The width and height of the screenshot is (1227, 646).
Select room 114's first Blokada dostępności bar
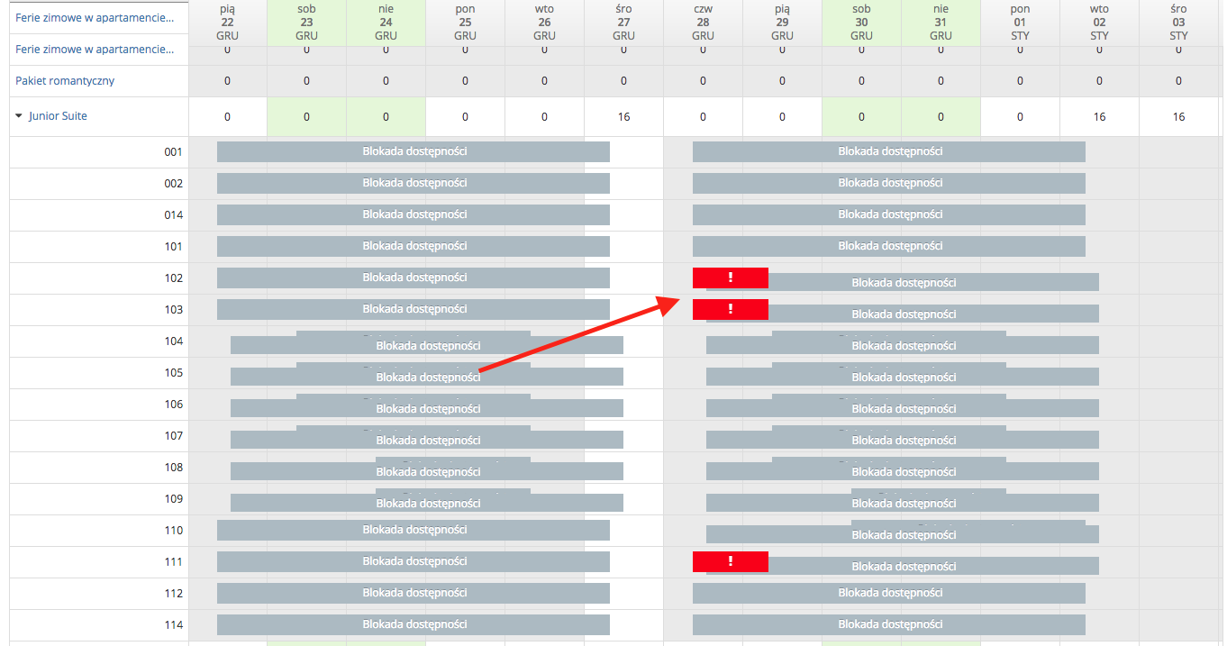tap(414, 624)
